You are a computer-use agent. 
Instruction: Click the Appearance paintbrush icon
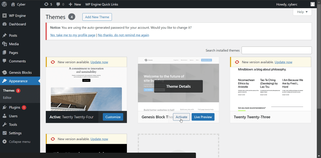pyautogui.click(x=4, y=81)
